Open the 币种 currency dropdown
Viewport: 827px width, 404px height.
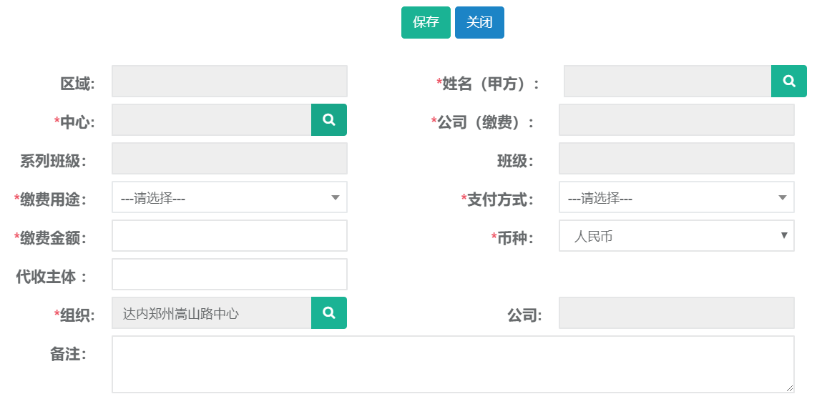coord(676,236)
